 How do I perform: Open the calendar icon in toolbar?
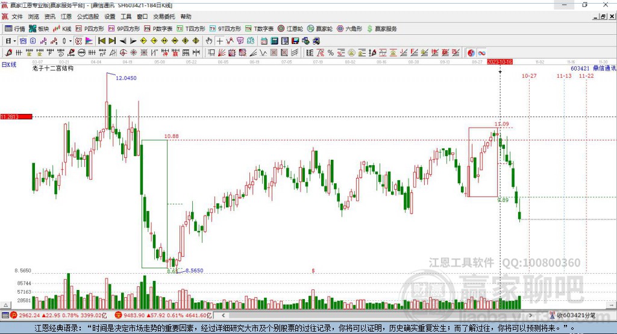pyautogui.click(x=264, y=41)
